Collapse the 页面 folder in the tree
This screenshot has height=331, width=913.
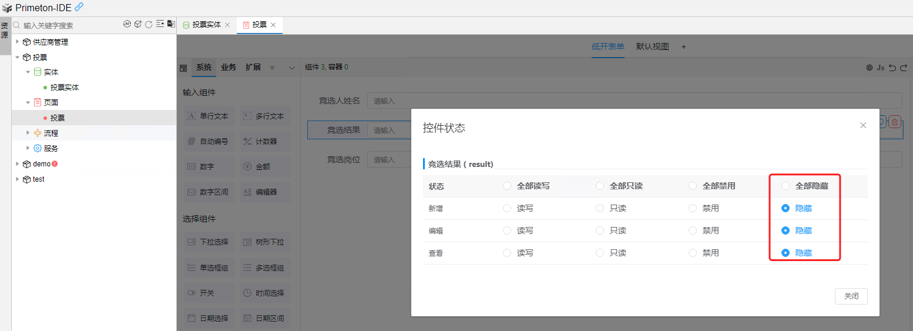point(28,102)
